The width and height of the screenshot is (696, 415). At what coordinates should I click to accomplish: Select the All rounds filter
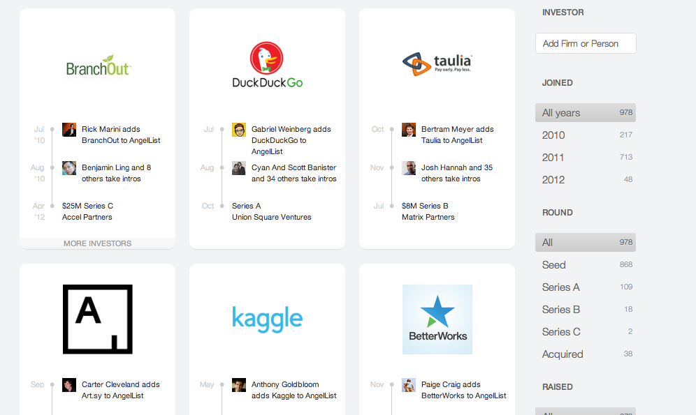[586, 242]
